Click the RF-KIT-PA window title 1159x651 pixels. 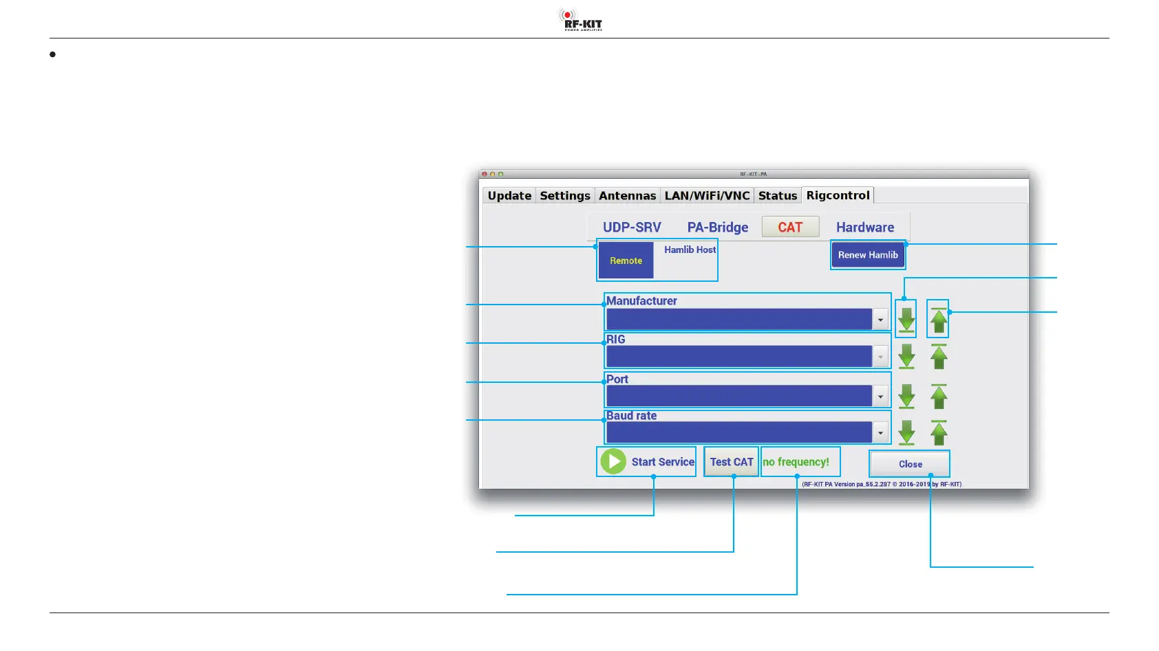pos(754,175)
